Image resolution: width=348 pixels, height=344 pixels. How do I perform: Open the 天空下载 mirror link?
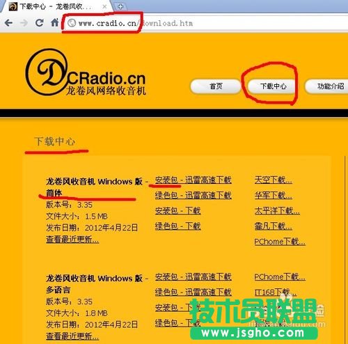(x=273, y=180)
